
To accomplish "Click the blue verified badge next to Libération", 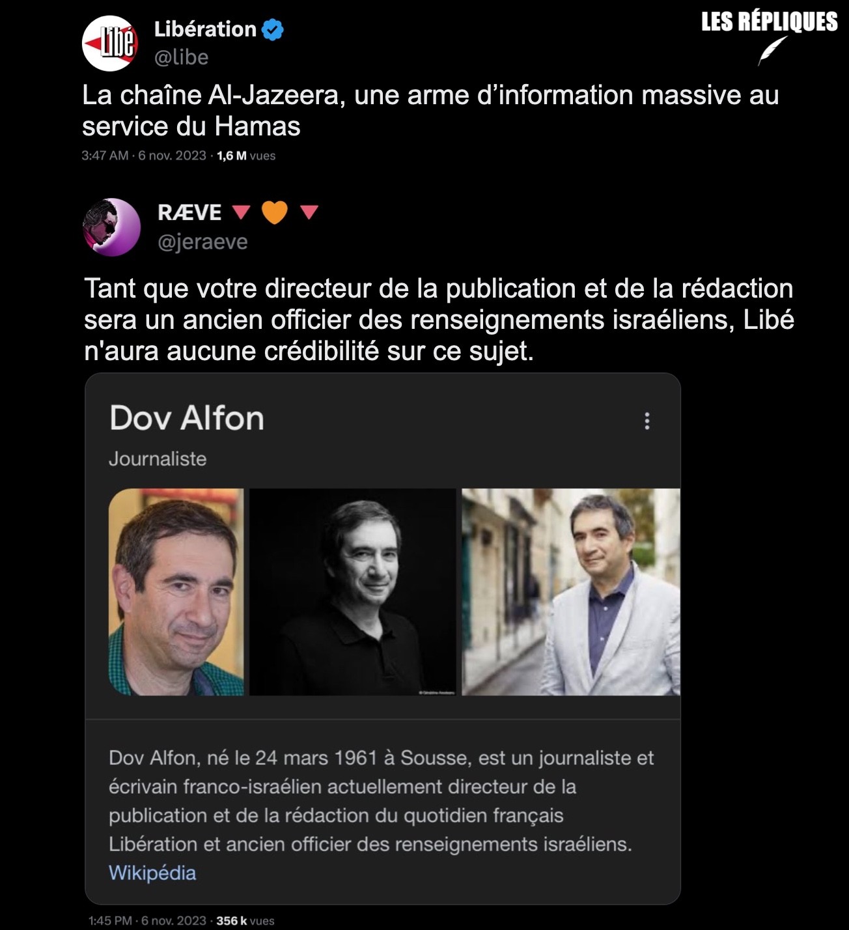I will point(273,29).
